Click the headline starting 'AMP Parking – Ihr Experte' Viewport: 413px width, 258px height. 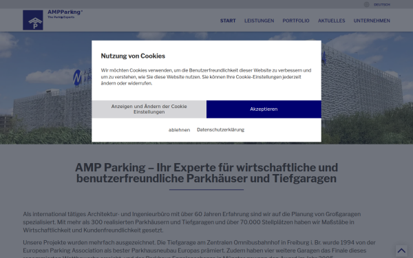[206, 173]
